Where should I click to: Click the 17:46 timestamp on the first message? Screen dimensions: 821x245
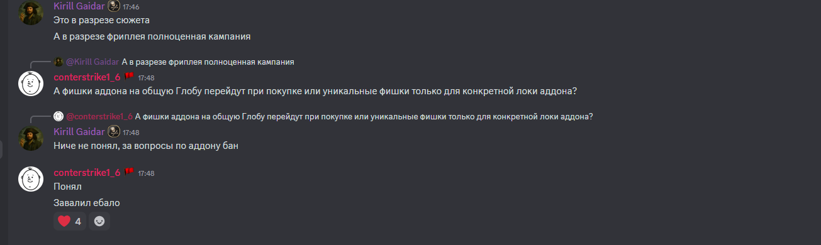point(131,7)
